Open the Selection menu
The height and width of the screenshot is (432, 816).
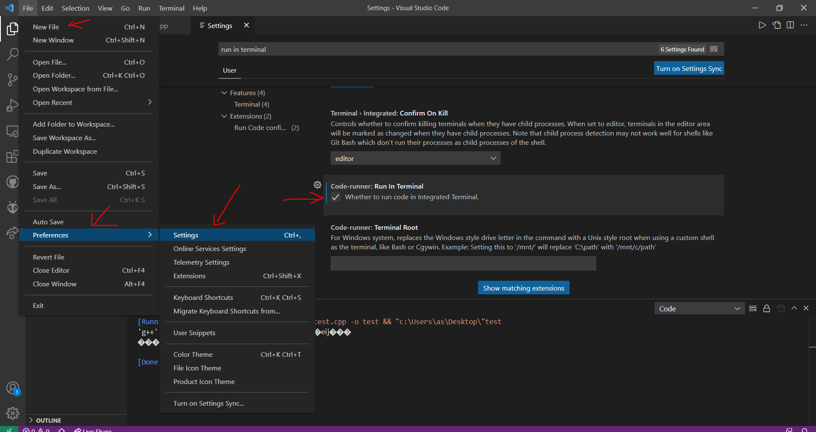(75, 8)
